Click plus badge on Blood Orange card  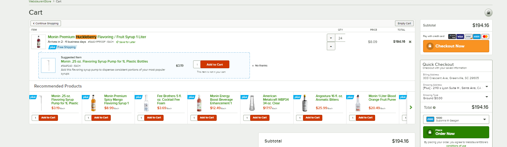350,97
